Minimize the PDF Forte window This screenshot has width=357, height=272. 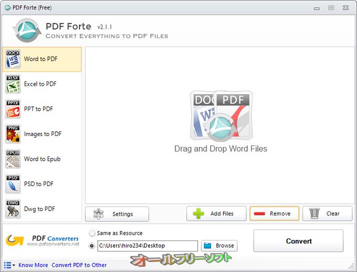point(317,8)
